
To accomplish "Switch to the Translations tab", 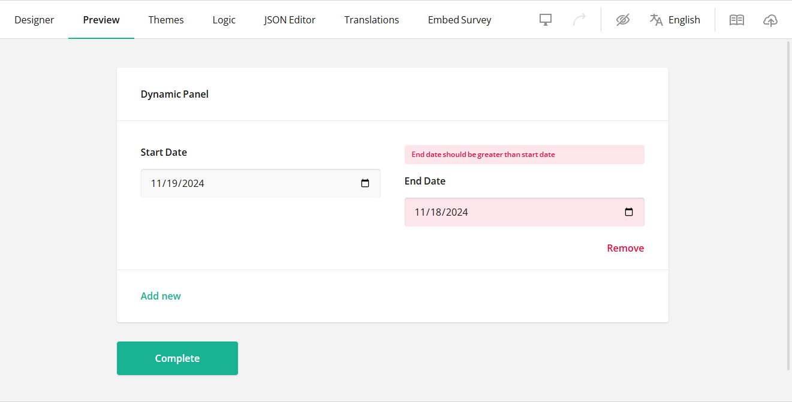I will [371, 19].
